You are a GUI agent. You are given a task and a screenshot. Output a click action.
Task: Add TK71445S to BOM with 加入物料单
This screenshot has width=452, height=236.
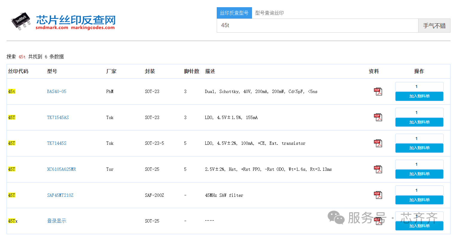point(419,148)
